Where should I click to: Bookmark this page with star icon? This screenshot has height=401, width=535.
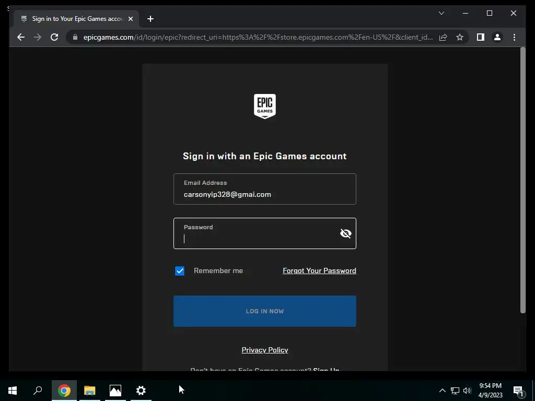click(x=460, y=37)
